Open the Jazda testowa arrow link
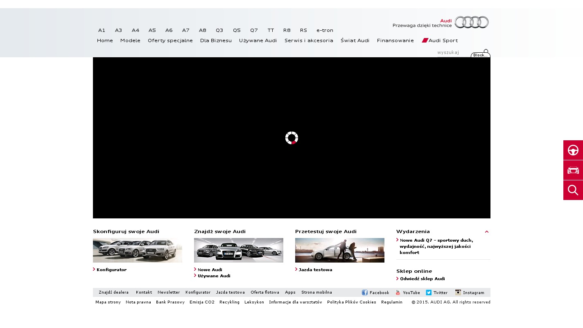This screenshot has width=583, height=328. (315, 270)
